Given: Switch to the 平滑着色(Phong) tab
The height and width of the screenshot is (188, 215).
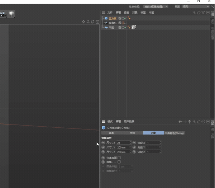Looking at the screenshot, I should pos(174,133).
